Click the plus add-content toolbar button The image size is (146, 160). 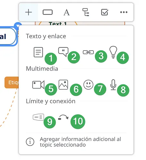click(x=29, y=12)
